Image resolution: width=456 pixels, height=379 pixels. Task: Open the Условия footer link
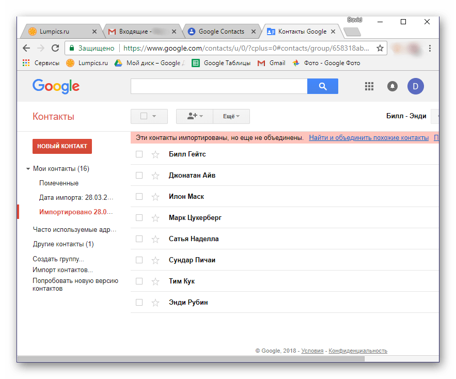click(312, 351)
